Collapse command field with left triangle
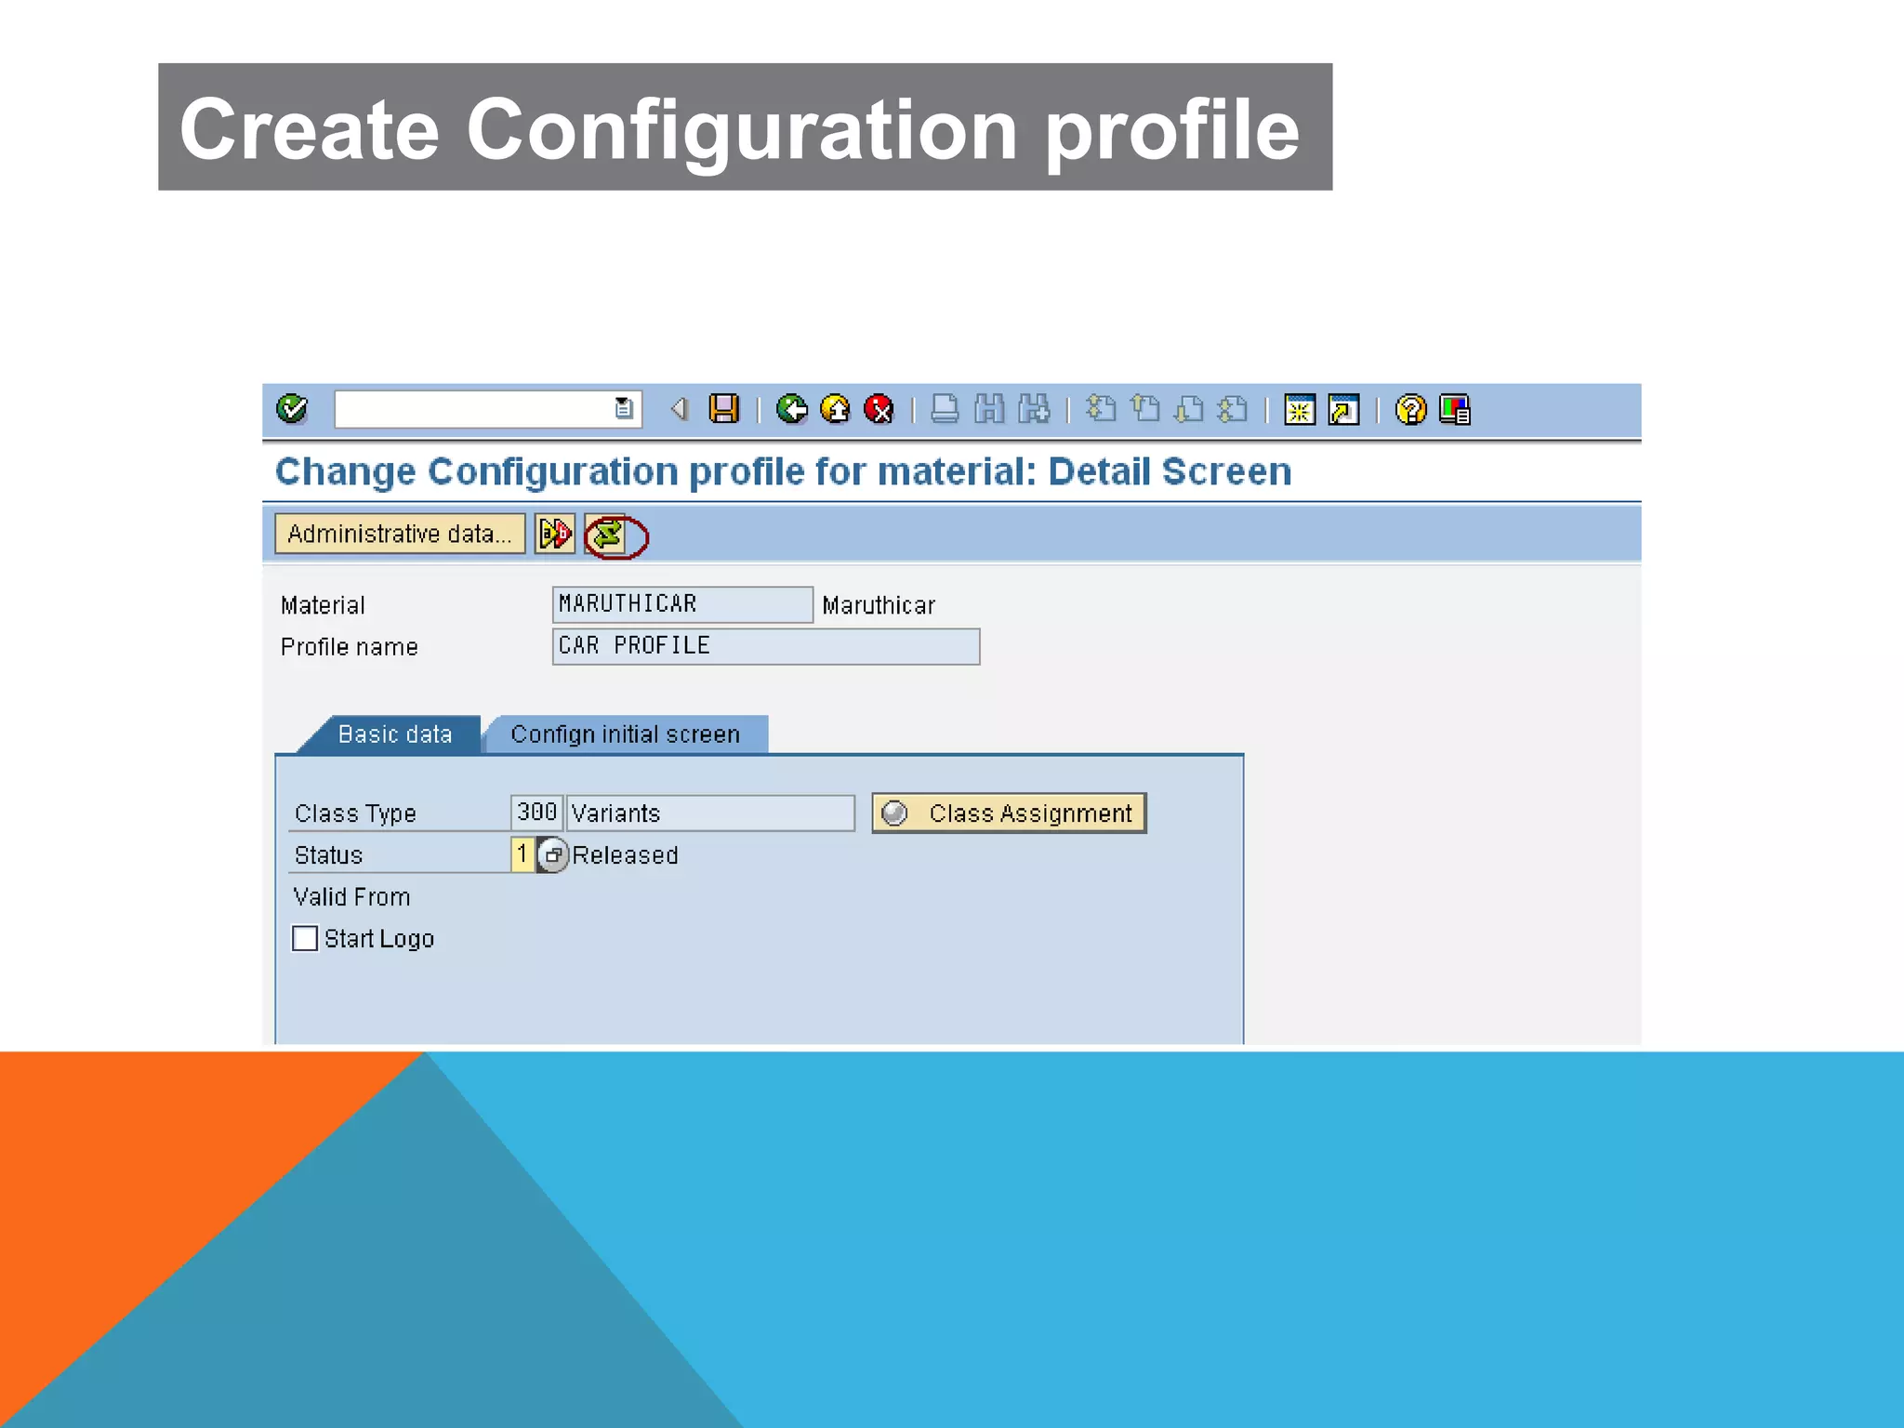 point(680,409)
